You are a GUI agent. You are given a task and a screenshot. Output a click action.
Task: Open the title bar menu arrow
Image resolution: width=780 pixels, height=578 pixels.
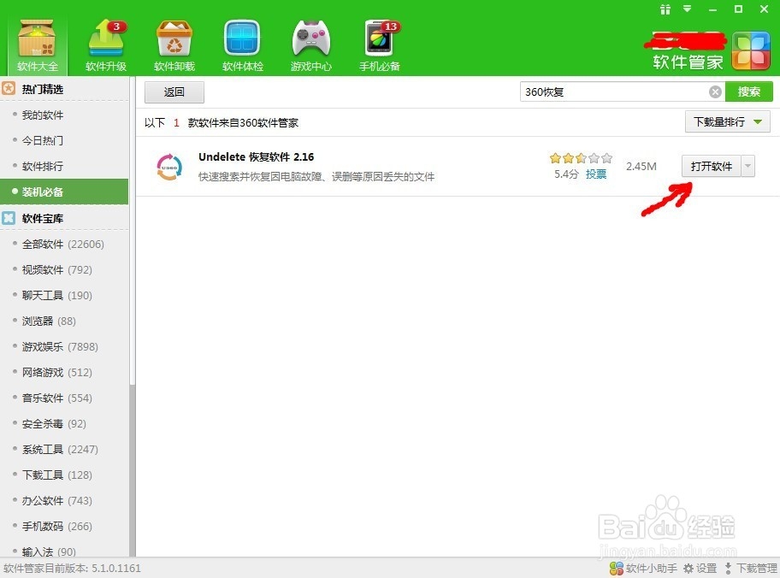[688, 9]
